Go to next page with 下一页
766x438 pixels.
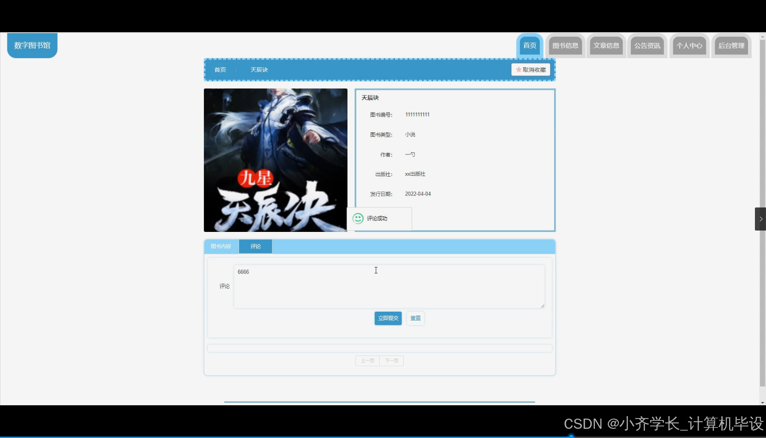[392, 361]
